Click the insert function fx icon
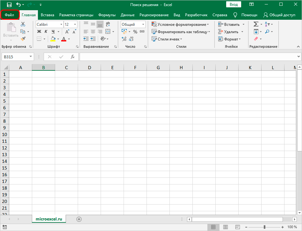Viewport: 302px width, 231px height. point(73,57)
